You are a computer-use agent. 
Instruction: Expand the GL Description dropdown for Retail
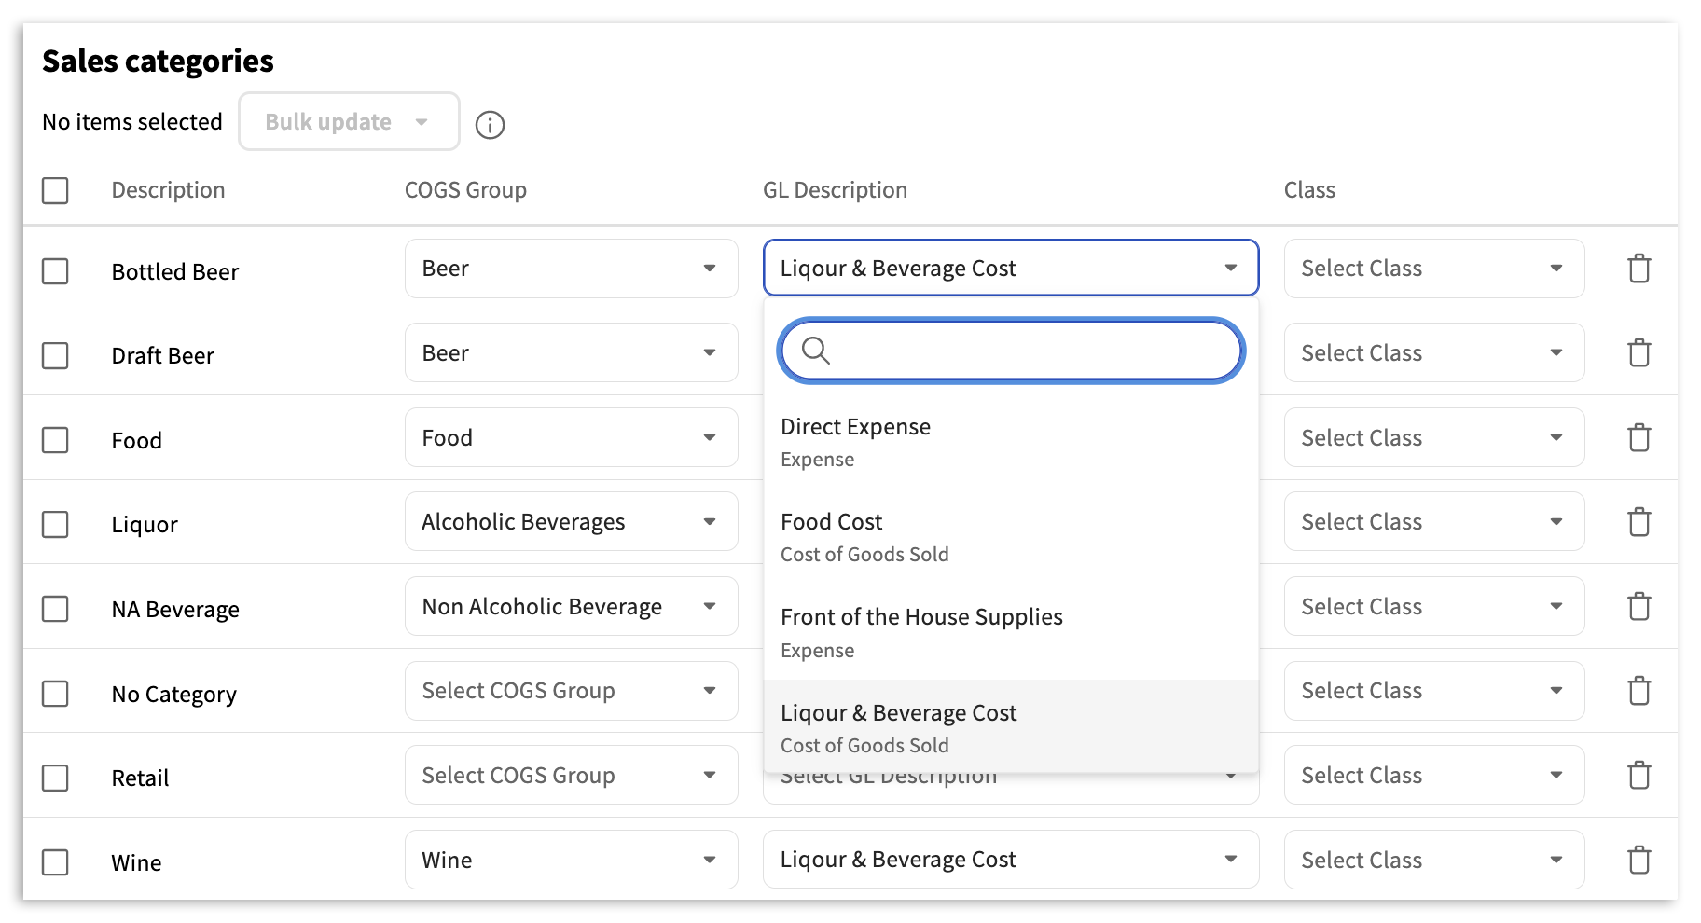coord(1011,775)
